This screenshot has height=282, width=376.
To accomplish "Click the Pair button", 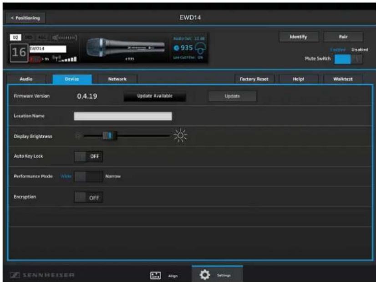I will (343, 37).
